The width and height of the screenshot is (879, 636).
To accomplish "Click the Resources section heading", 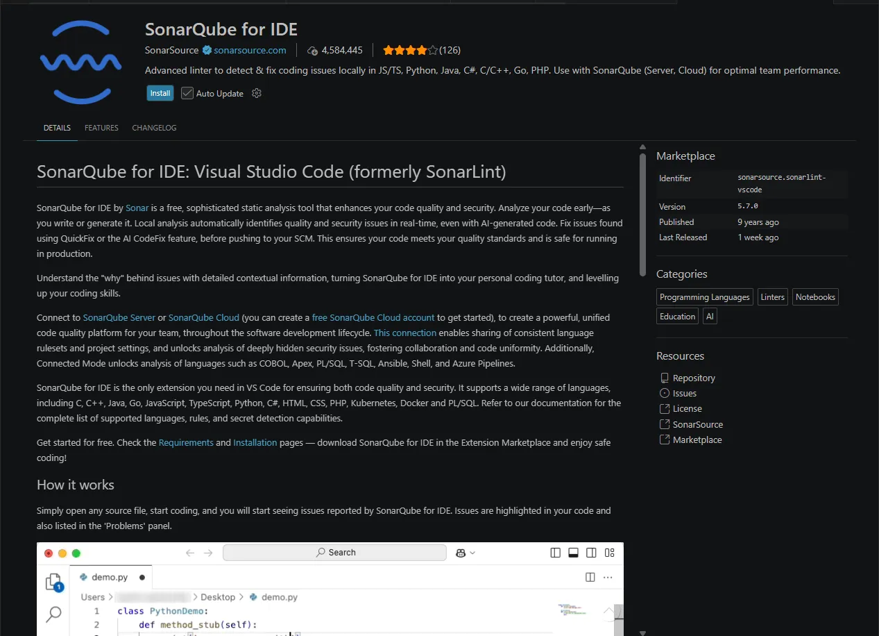I will [x=680, y=355].
